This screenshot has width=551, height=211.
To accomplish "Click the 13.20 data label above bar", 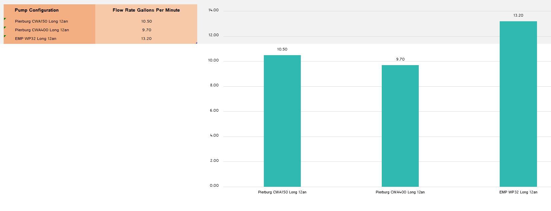I will [518, 16].
